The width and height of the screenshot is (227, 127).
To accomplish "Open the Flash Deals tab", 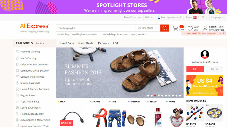I will coord(86,43).
